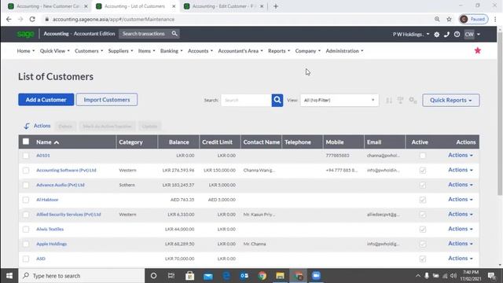Screen dimensions: 503x283
Task: Click the search transactions magnifier icon
Action: click(x=174, y=34)
